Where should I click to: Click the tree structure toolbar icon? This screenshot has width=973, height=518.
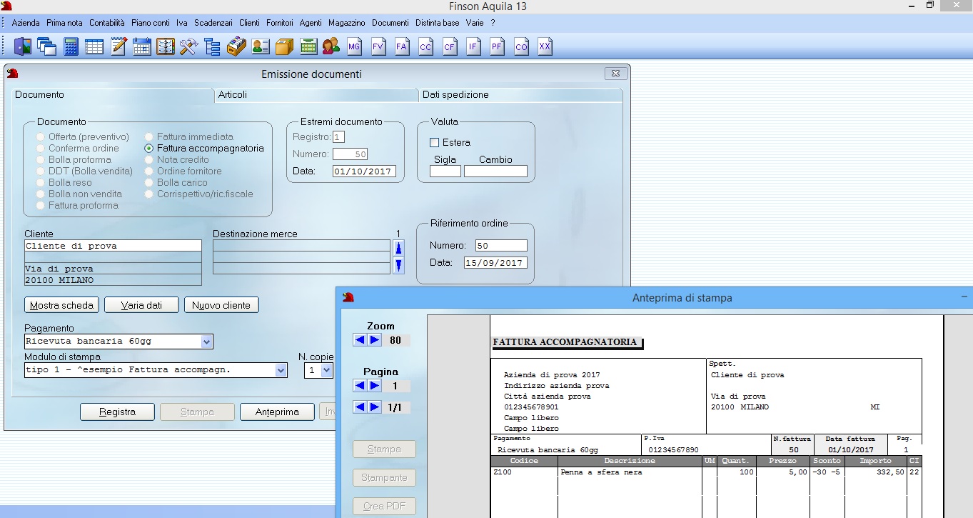point(212,47)
